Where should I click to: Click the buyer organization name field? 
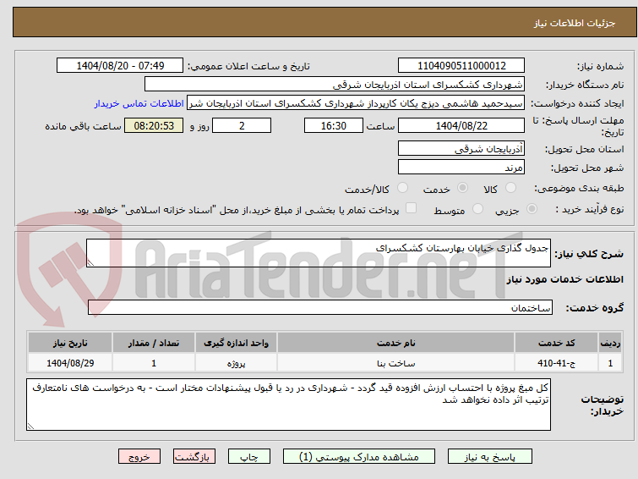point(335,85)
